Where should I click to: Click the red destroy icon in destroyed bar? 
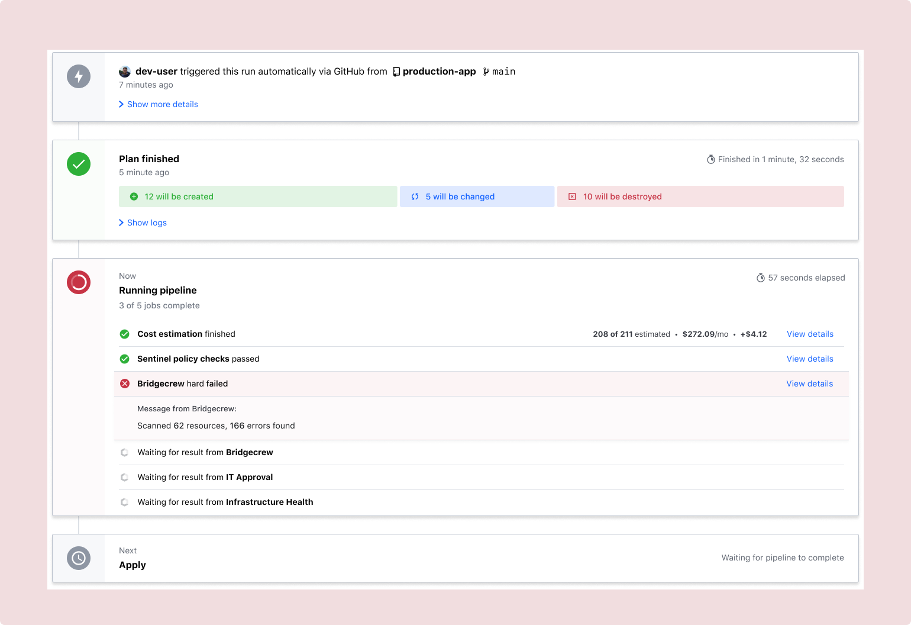pyautogui.click(x=572, y=196)
